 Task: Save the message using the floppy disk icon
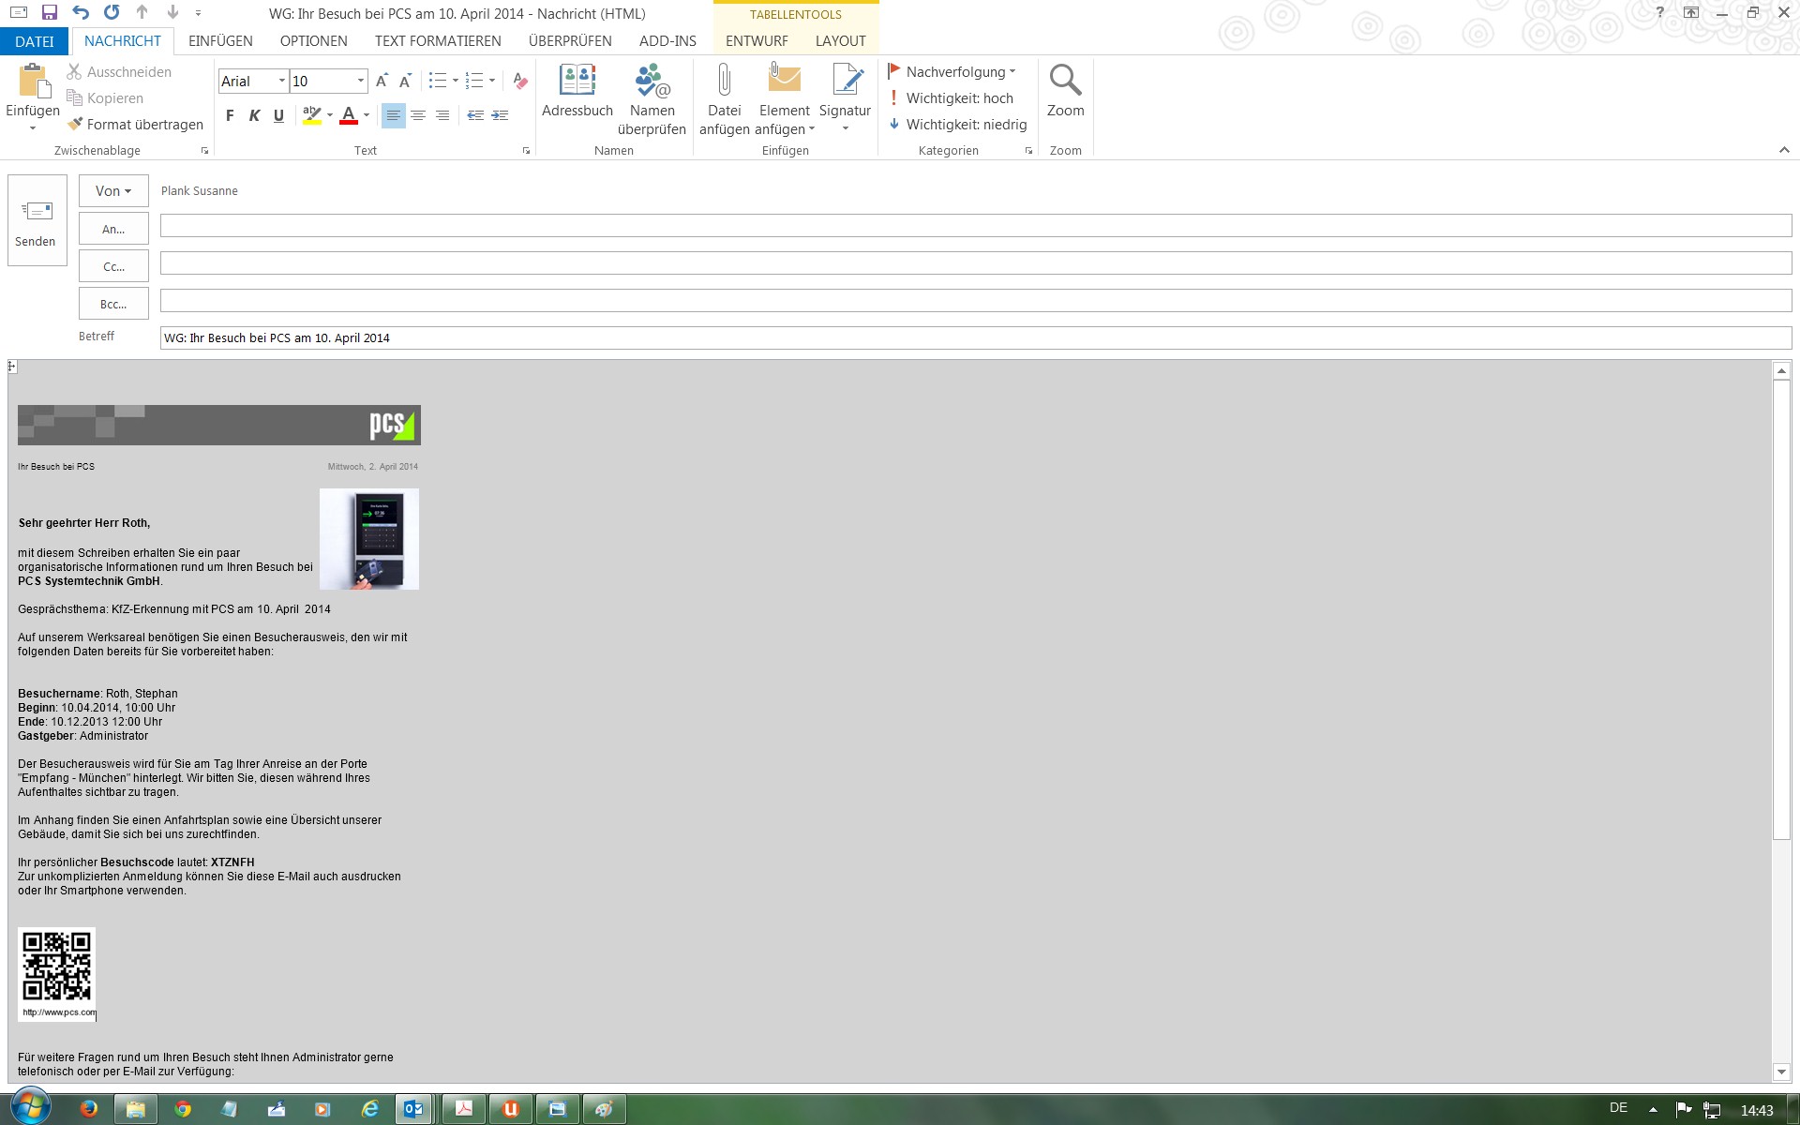50,13
